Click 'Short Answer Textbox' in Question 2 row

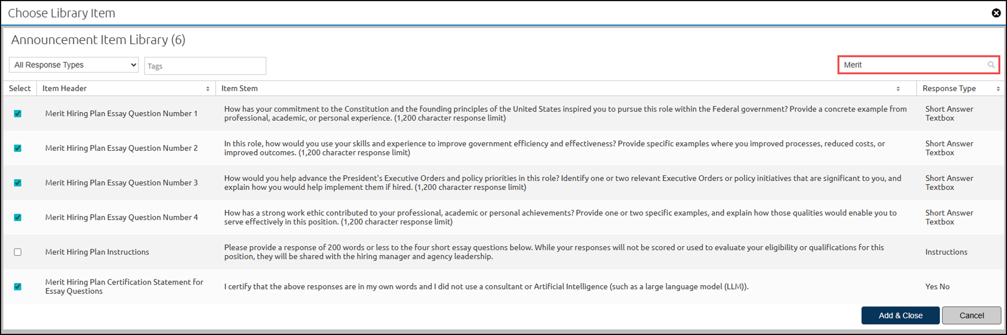click(x=949, y=148)
